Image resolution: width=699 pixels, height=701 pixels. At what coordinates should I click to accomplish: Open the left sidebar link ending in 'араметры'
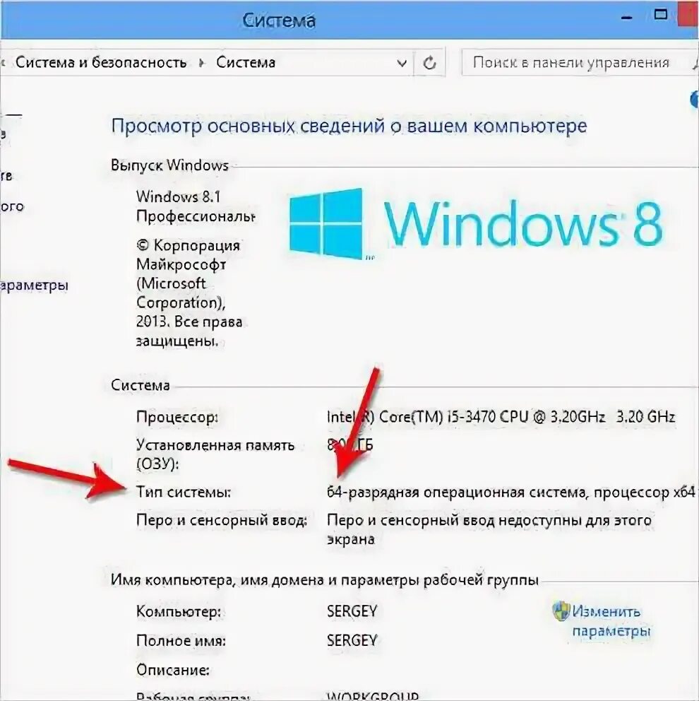34,285
